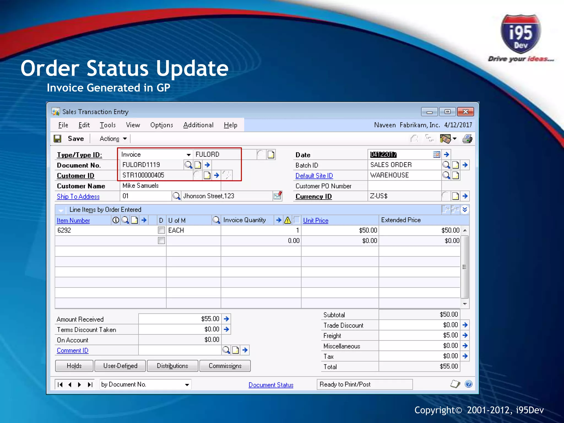Click the Distributions button

tap(172, 366)
